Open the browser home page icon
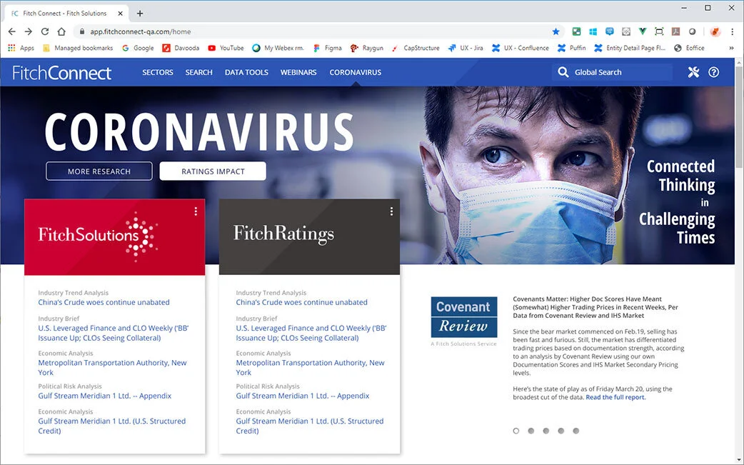Viewport: 744px width, 465px height. coord(61,31)
